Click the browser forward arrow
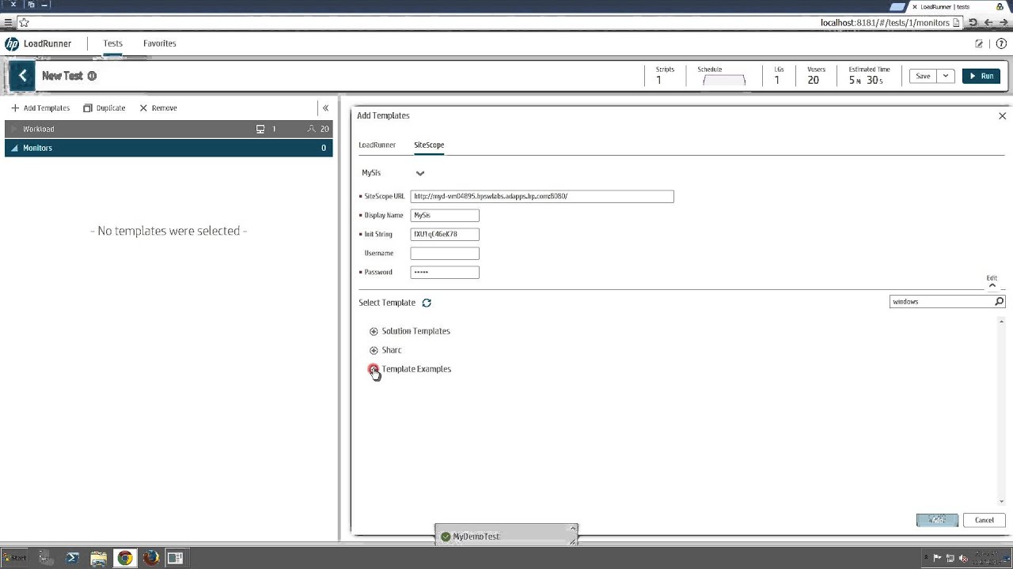The width and height of the screenshot is (1013, 569). [x=1004, y=23]
